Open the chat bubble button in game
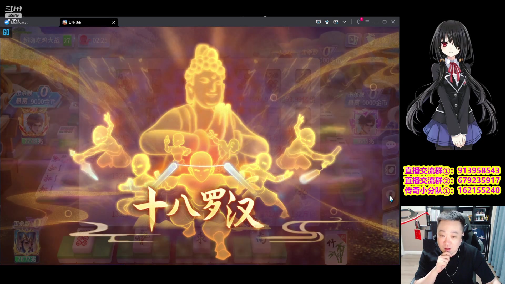The height and width of the screenshot is (284, 505). point(391,145)
